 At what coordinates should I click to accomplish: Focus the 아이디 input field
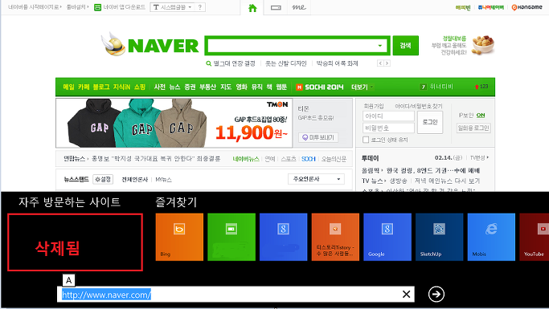[x=388, y=116]
